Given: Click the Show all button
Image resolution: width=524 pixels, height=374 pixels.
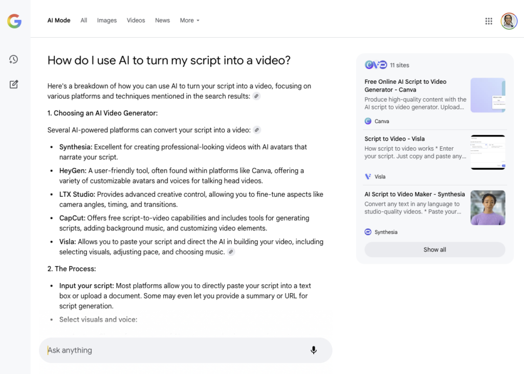Looking at the screenshot, I should point(435,249).
